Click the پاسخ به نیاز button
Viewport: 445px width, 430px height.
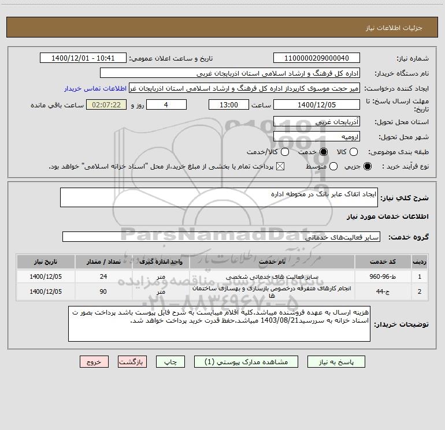(336, 362)
